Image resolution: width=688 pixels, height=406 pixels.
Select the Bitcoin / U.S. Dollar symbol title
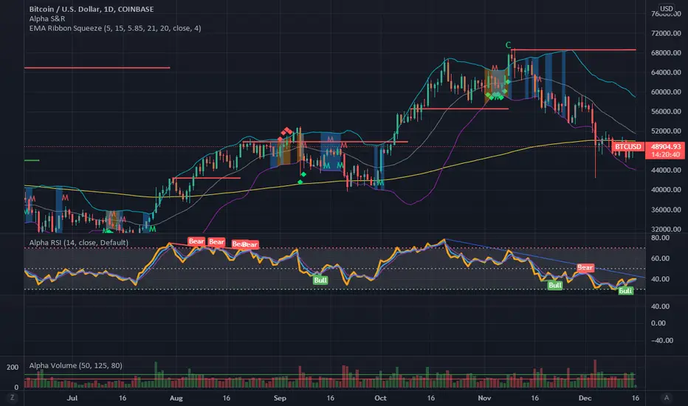(92, 9)
